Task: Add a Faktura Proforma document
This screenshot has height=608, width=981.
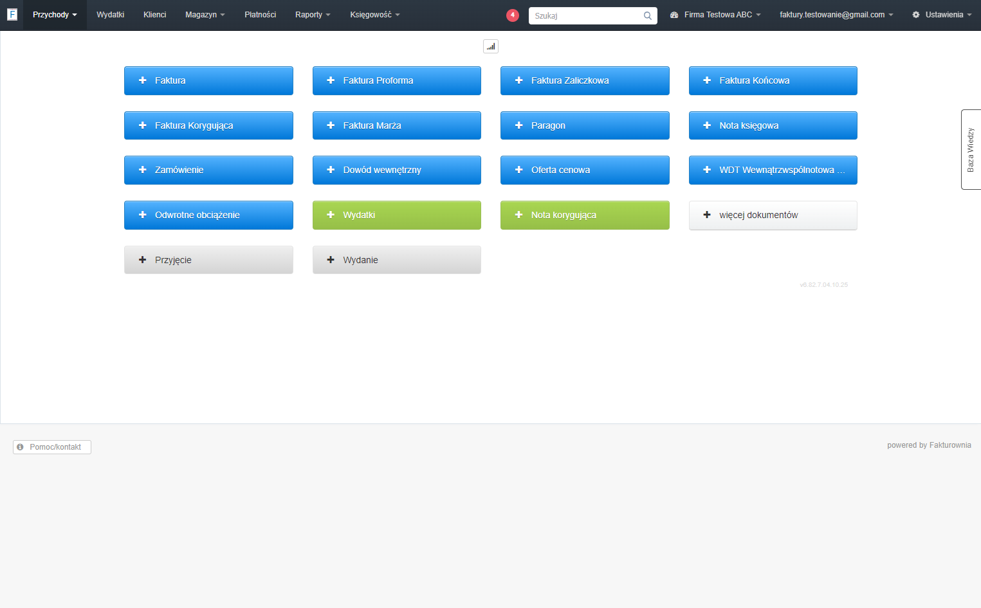Action: (397, 80)
